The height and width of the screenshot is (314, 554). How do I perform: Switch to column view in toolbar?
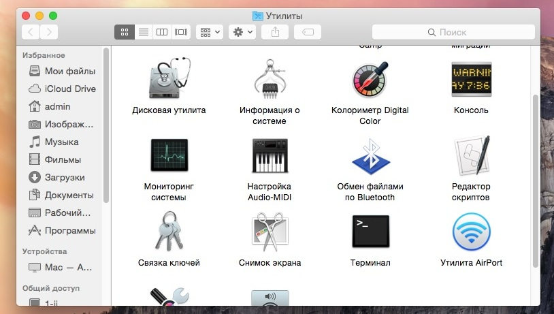point(162,32)
